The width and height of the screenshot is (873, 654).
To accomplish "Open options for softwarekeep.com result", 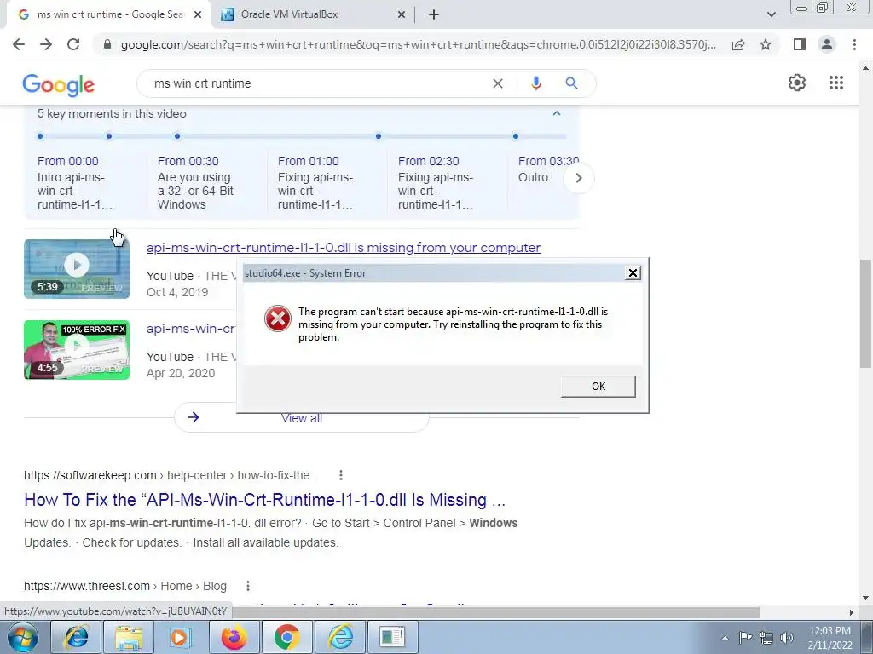I will pos(341,475).
